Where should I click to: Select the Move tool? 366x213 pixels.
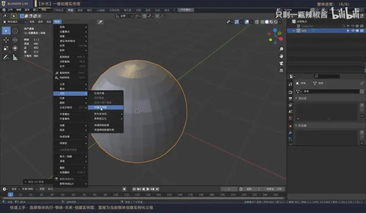coord(6,40)
